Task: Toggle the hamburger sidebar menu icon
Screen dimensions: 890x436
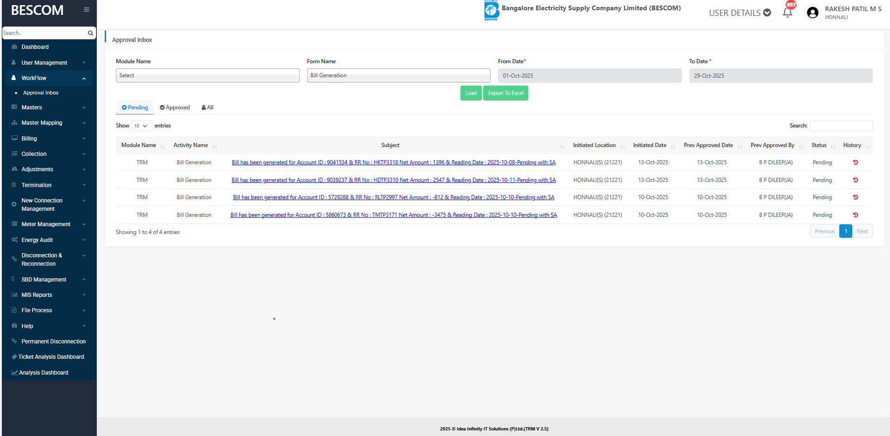Action: (87, 9)
